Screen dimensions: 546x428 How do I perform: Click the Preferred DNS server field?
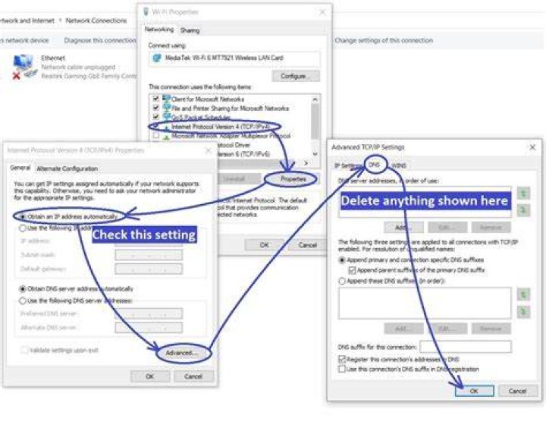pyautogui.click(x=149, y=313)
